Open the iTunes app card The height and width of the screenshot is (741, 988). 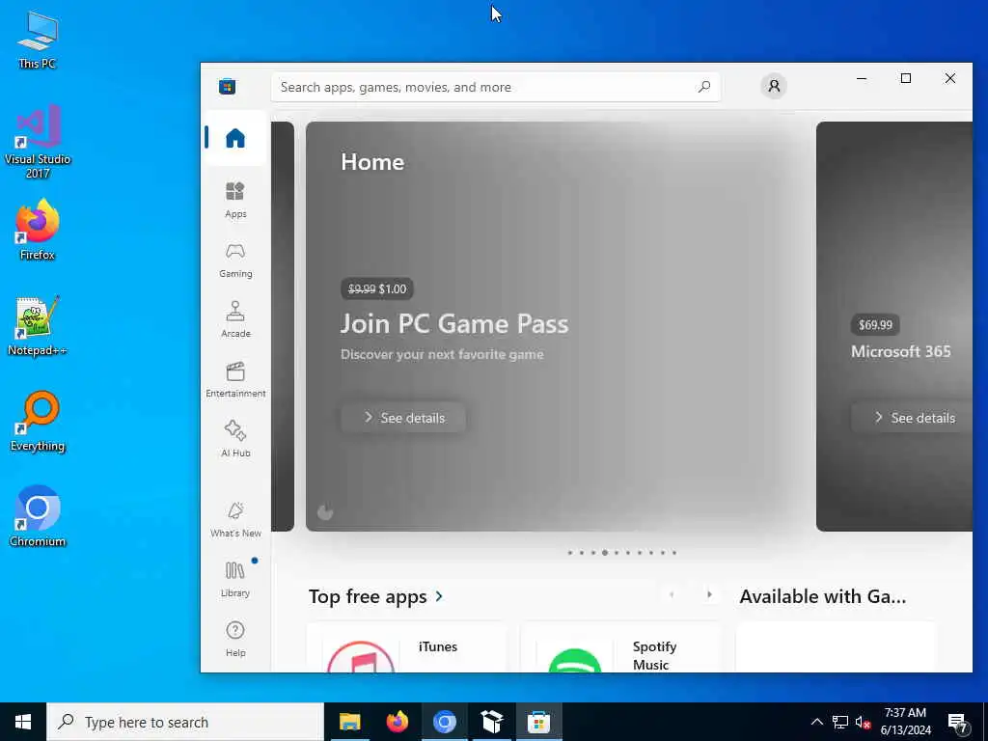[406, 647]
